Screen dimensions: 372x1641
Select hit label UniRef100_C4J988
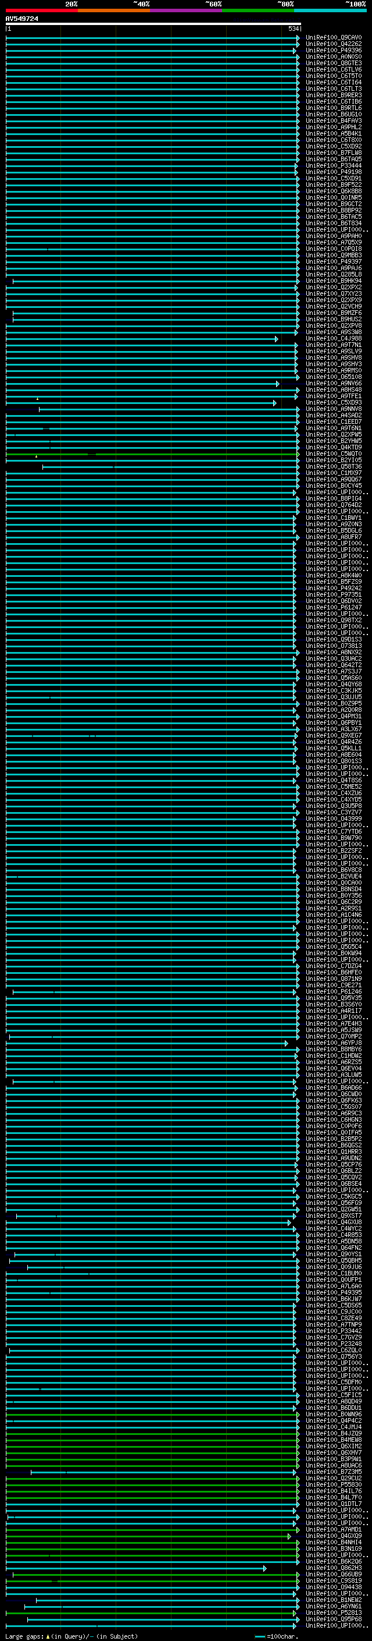334,338
